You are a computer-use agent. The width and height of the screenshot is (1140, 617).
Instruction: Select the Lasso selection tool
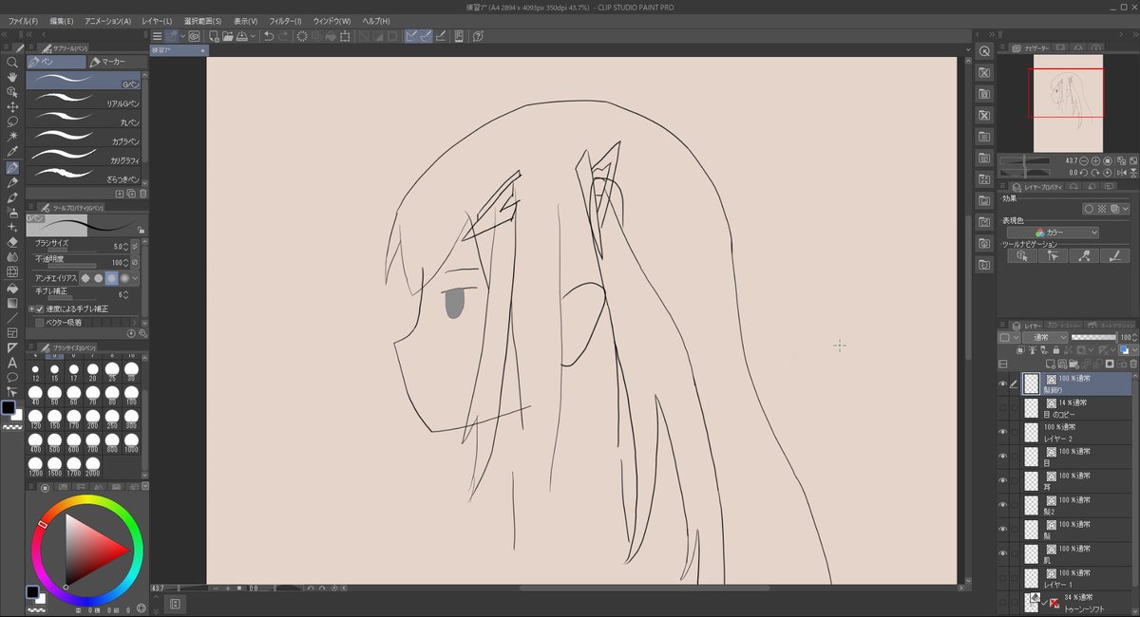pos(12,122)
